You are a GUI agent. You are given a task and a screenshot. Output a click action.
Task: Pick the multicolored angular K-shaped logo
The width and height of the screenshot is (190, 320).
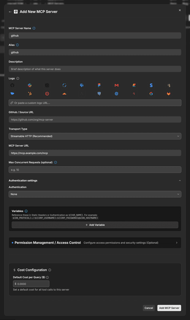point(134,85)
